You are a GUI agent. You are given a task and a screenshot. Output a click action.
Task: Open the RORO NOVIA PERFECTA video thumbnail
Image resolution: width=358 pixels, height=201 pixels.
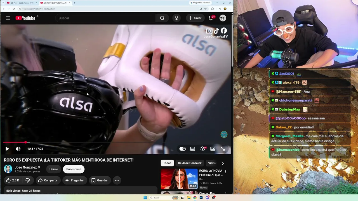tap(179, 179)
